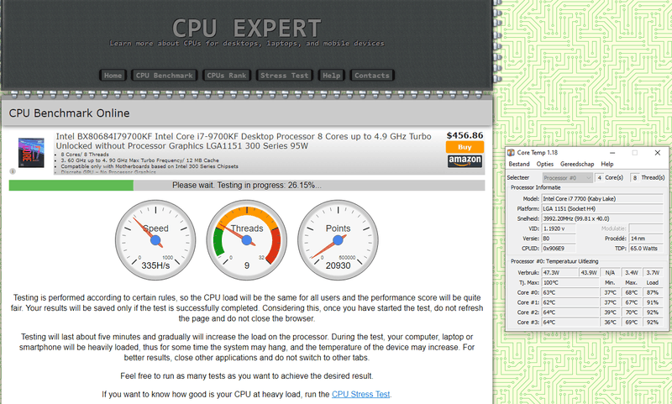Open the Gereedschap menu in Core Temp

tap(577, 164)
